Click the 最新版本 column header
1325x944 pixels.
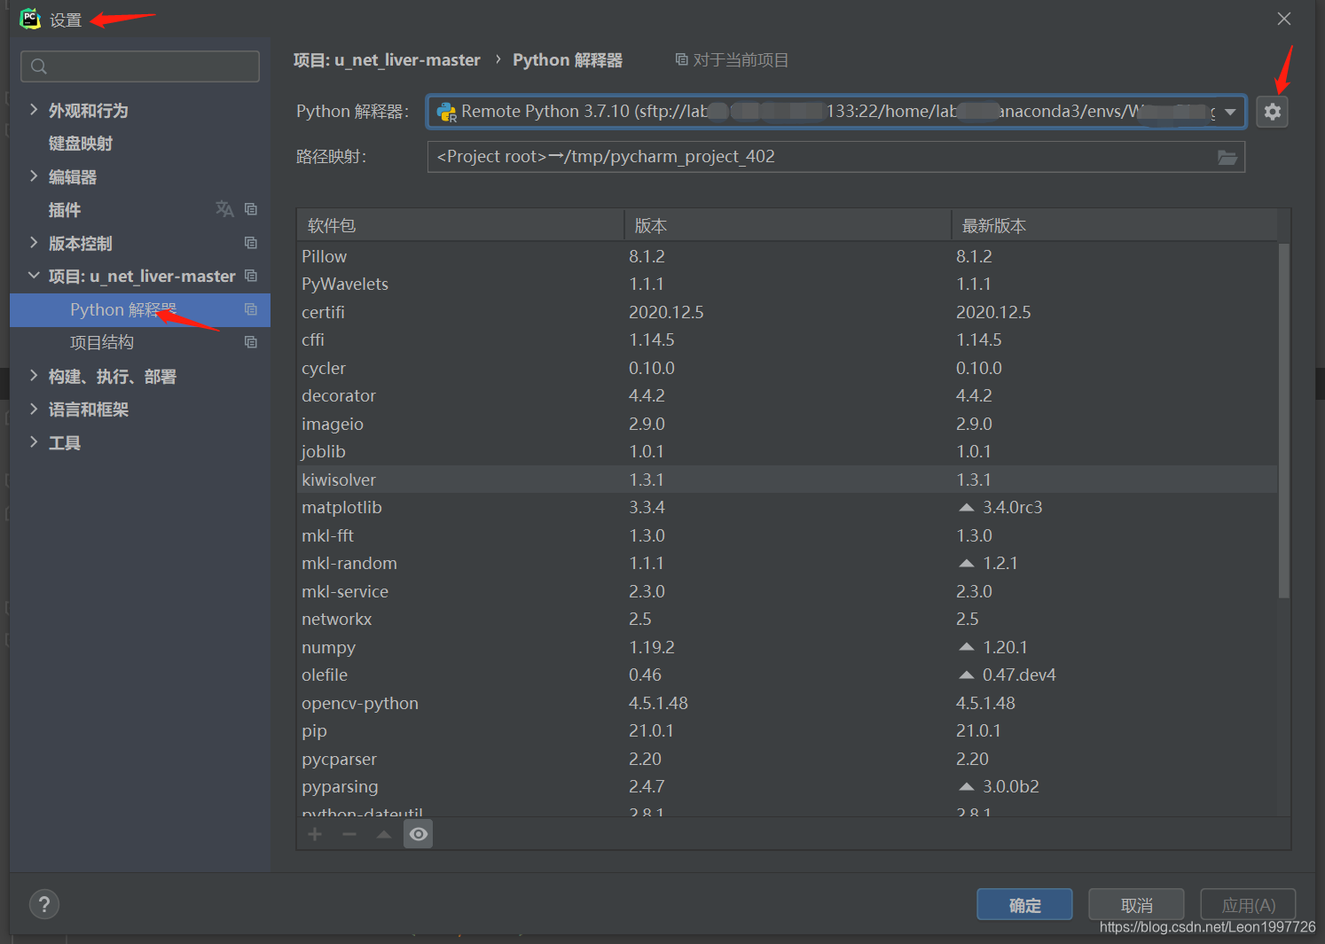(1115, 226)
